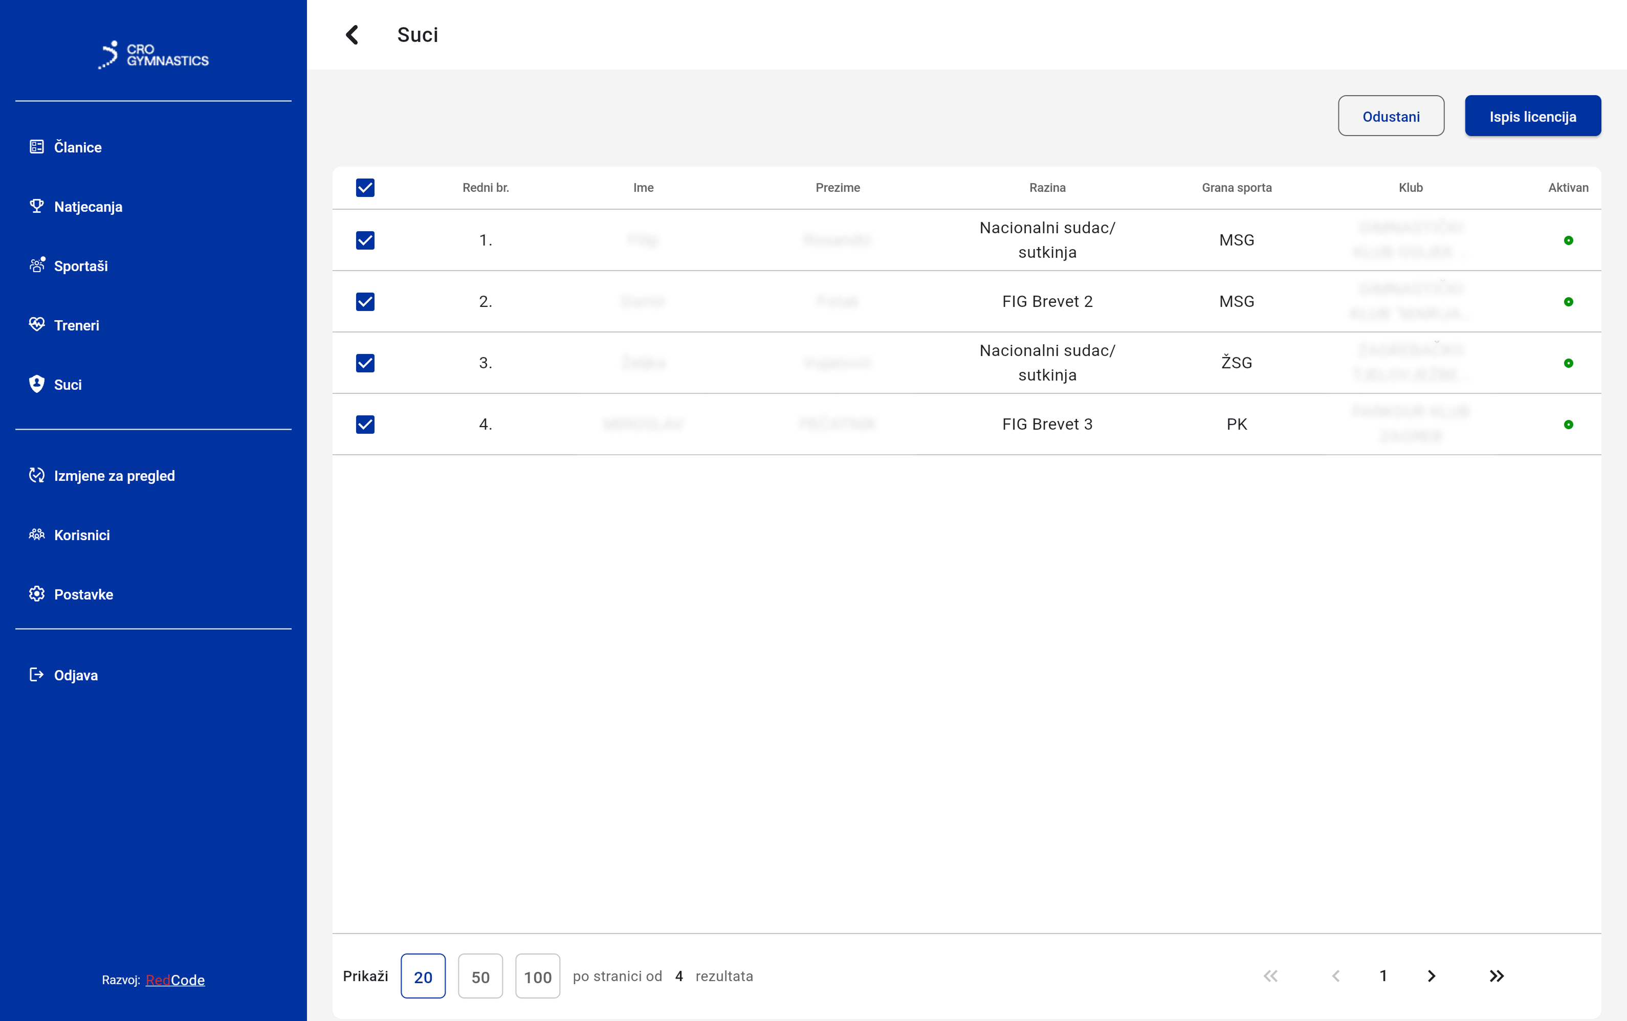Image resolution: width=1627 pixels, height=1021 pixels.
Task: Click the CRO Gymnastics logo
Action: (x=153, y=55)
